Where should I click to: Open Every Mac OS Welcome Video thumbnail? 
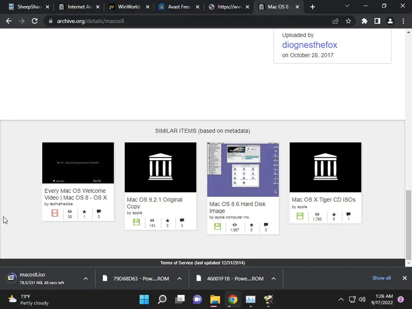click(78, 163)
